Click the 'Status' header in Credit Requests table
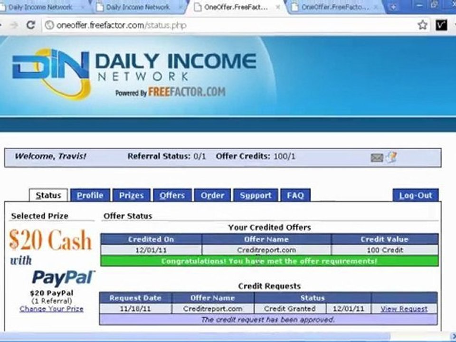The height and width of the screenshot is (342, 456). tap(313, 298)
